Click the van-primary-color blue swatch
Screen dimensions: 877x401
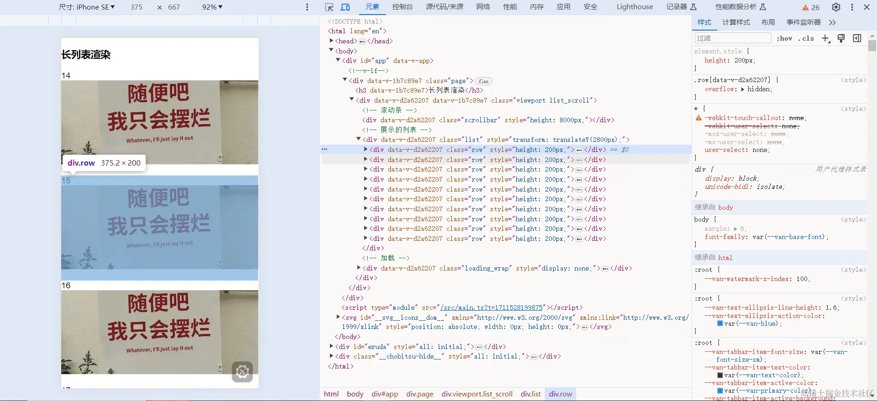click(x=720, y=391)
